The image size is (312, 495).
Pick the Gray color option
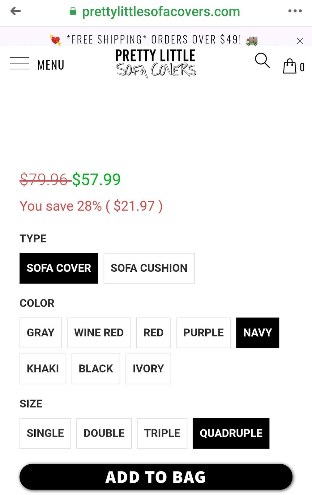pyautogui.click(x=41, y=333)
